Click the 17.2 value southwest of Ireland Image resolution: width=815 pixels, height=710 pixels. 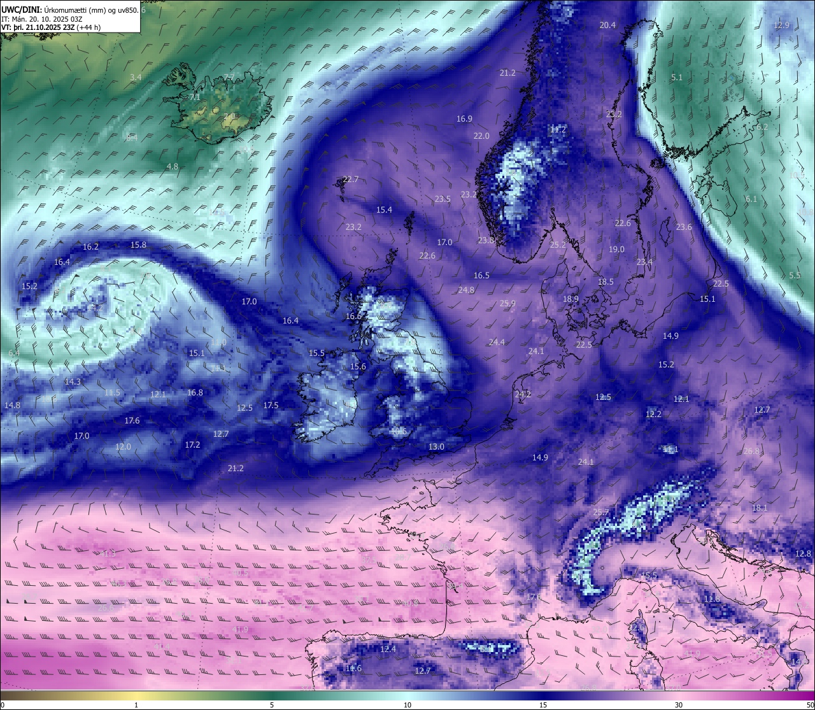click(x=192, y=444)
